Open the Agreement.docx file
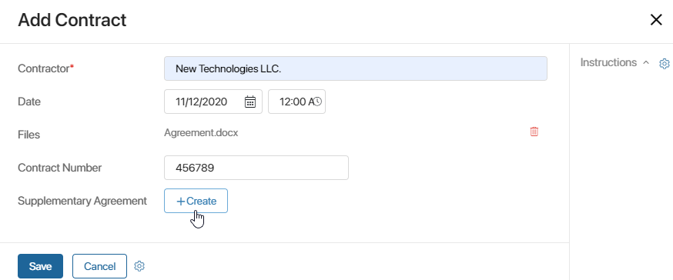673x280 pixels. coord(201,133)
